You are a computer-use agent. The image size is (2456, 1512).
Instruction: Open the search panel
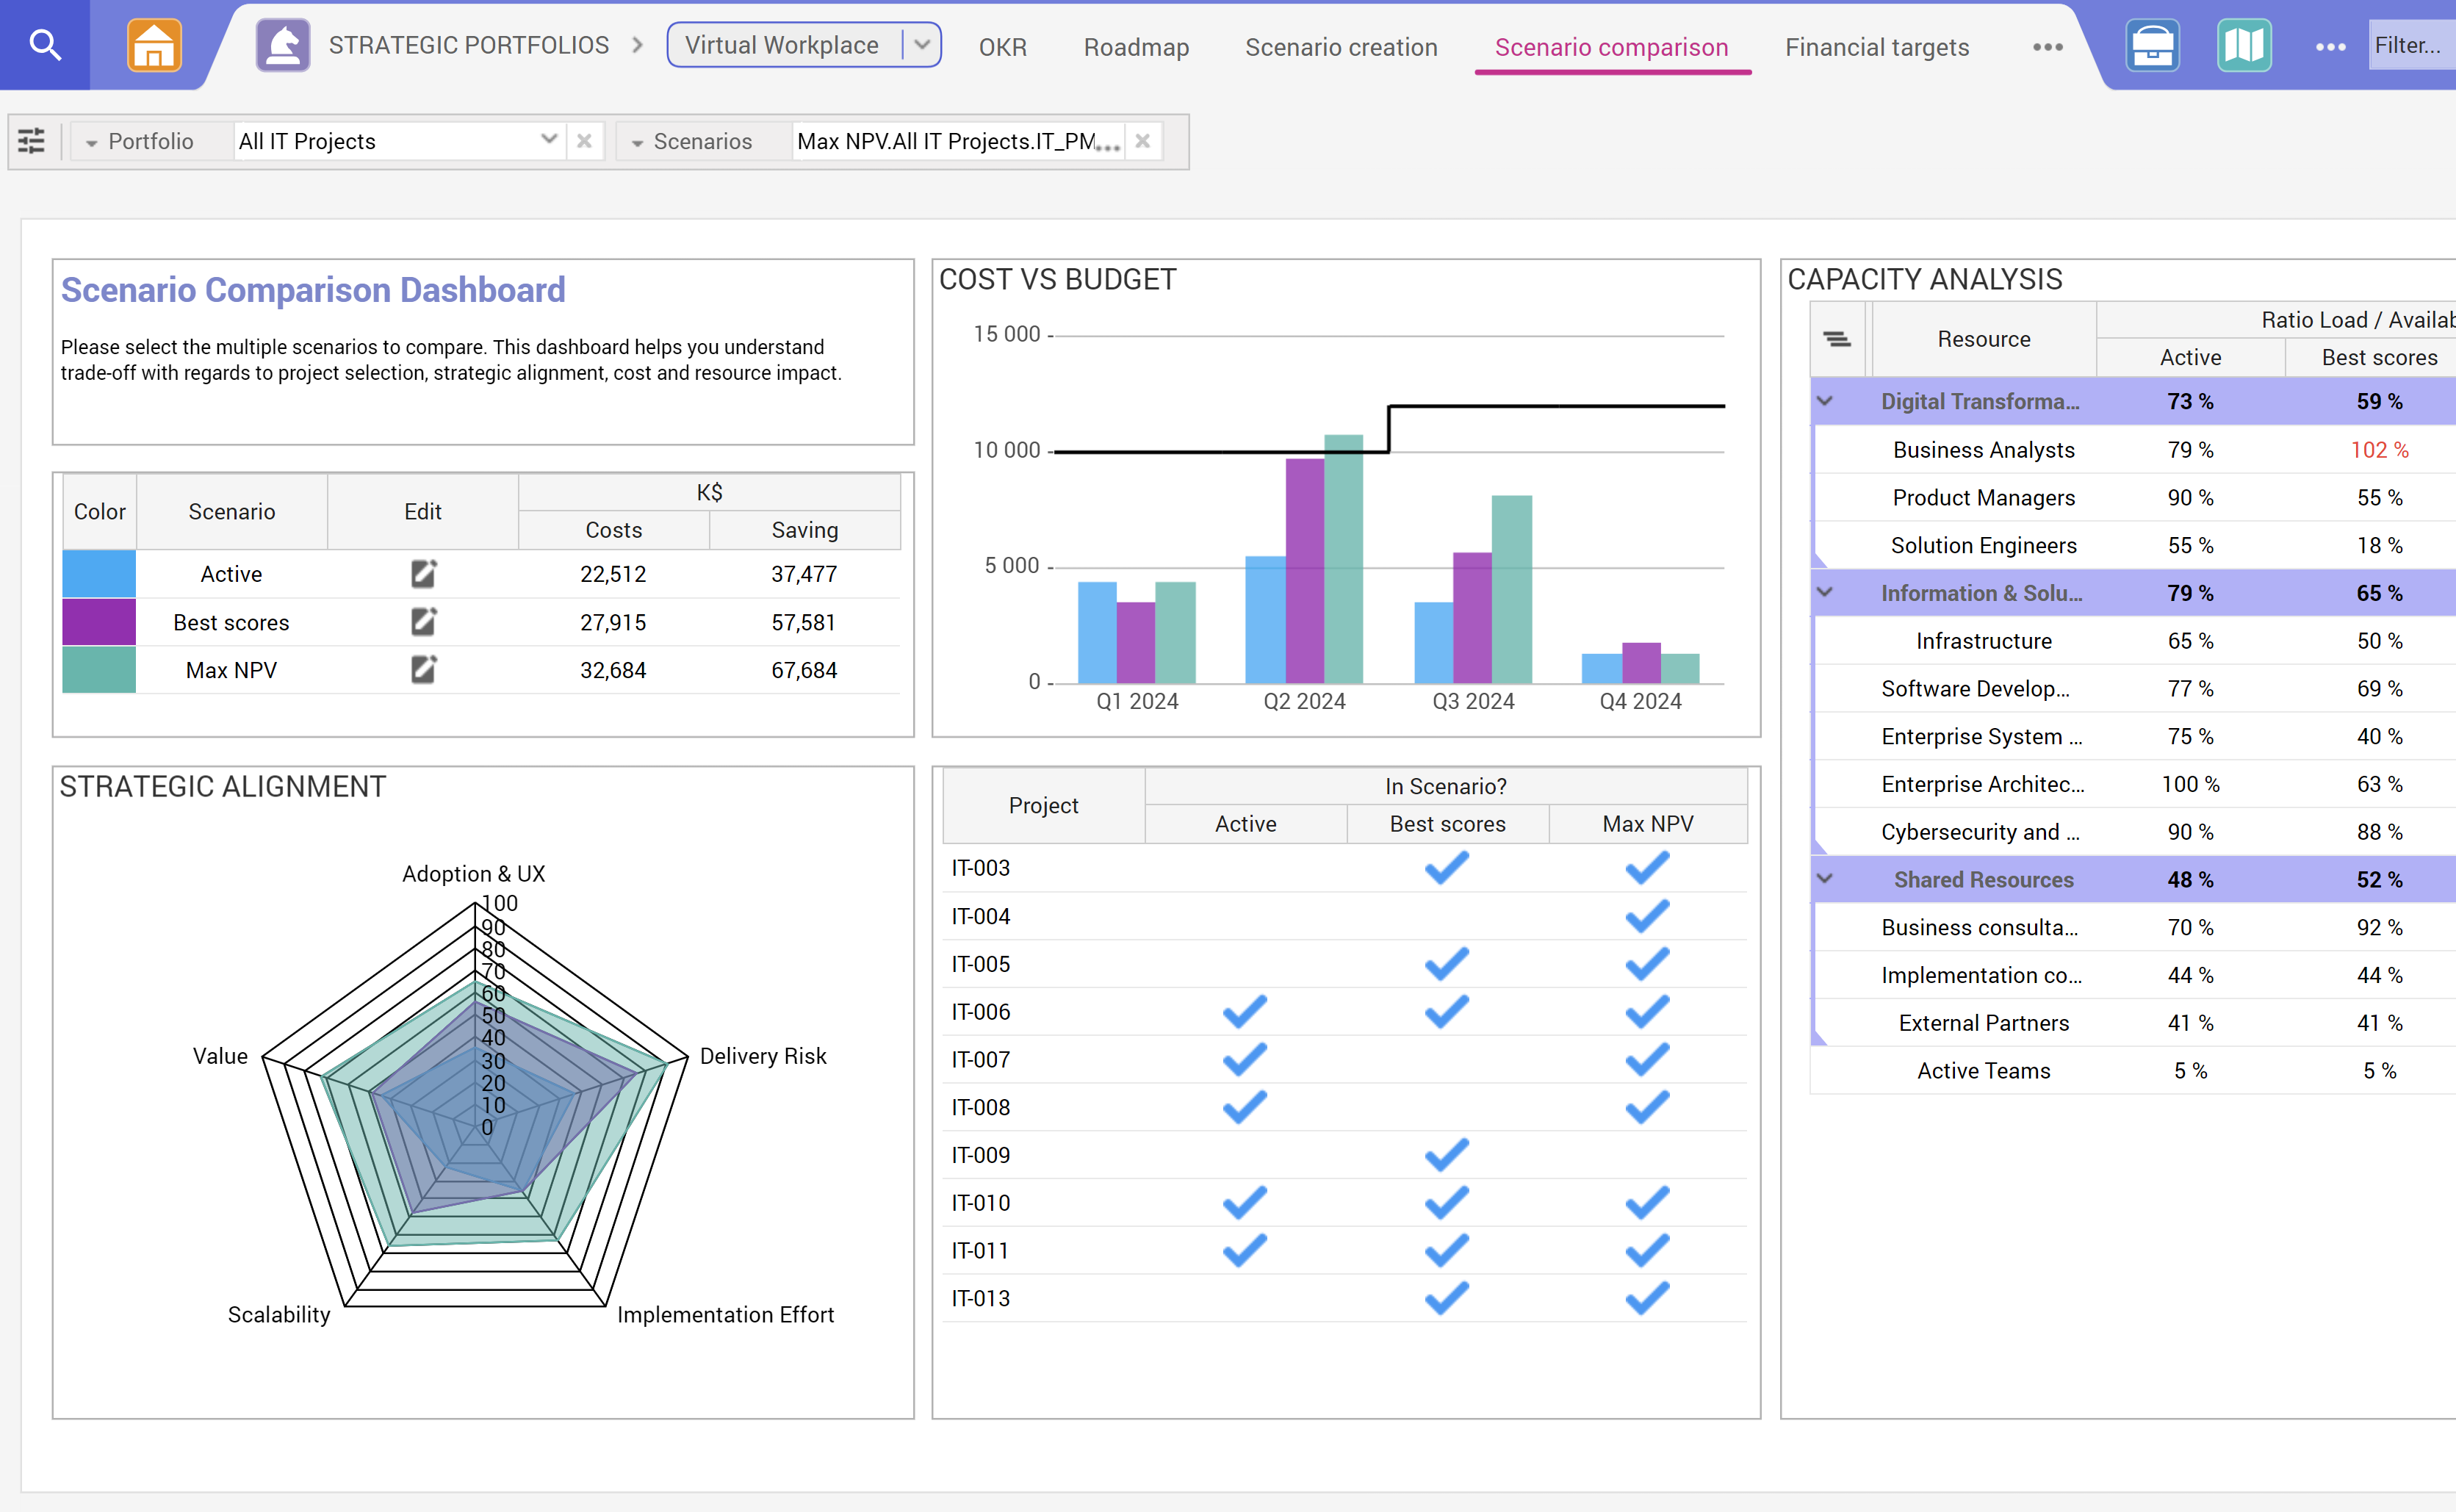(x=44, y=44)
